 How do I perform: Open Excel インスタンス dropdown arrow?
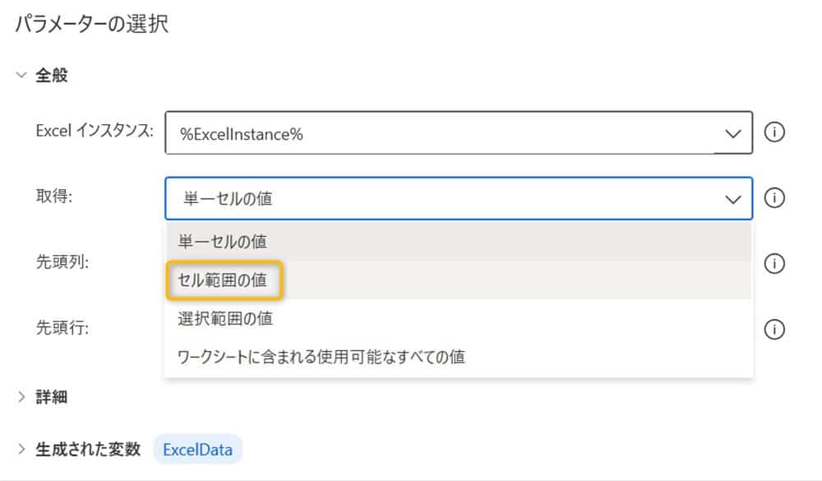pos(731,133)
